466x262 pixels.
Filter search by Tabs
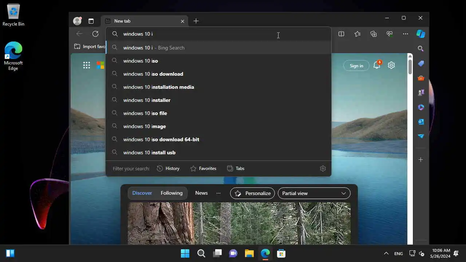tap(236, 168)
